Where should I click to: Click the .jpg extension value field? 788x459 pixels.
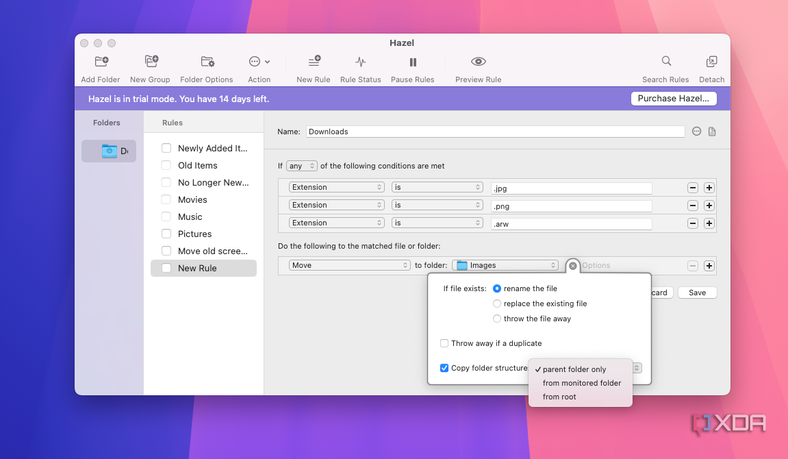(572, 188)
